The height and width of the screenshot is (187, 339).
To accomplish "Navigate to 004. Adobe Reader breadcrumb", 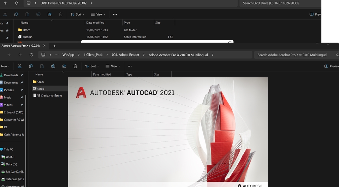I will click(125, 55).
